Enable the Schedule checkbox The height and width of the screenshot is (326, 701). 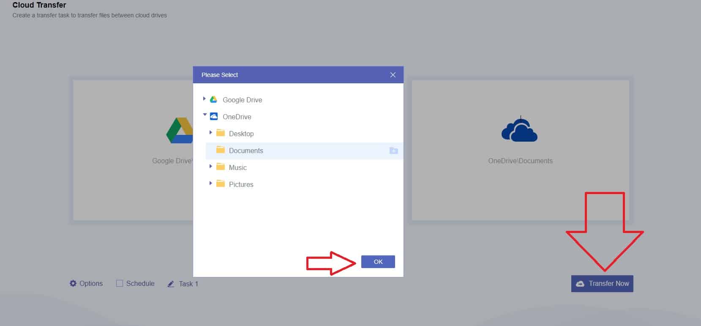[120, 283]
